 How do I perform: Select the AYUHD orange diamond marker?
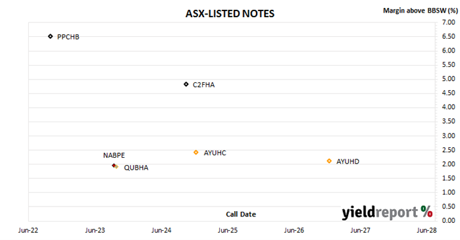(329, 161)
